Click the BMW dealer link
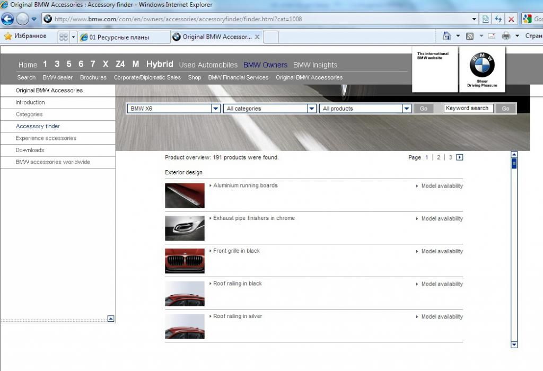The height and width of the screenshot is (371, 543). coord(57,77)
